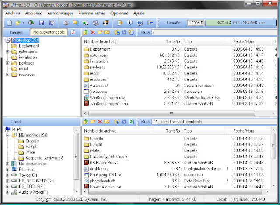Viewport: 280px width, 205px height.
Task: Click the Save As icon
Action: tap(52, 23)
